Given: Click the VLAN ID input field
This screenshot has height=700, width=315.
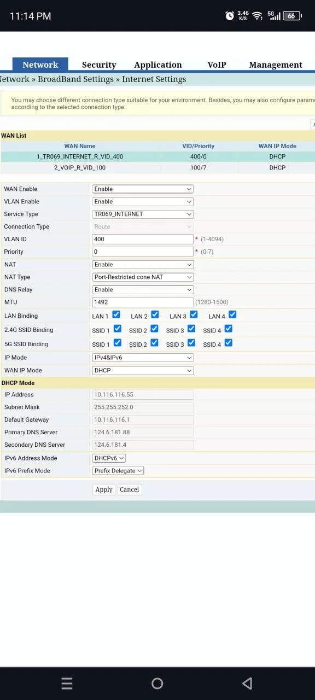Looking at the screenshot, I should (143, 240).
